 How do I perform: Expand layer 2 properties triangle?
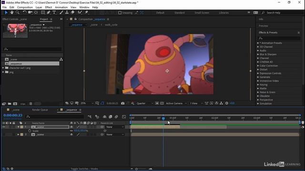18,134
